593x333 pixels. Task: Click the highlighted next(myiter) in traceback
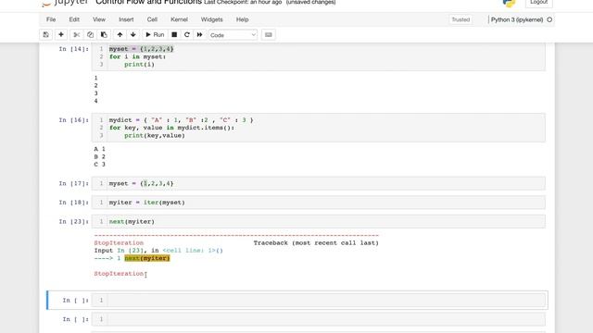click(147, 258)
